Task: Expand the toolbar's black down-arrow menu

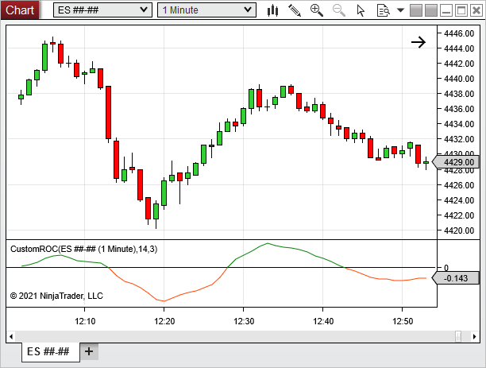Action: (400, 10)
